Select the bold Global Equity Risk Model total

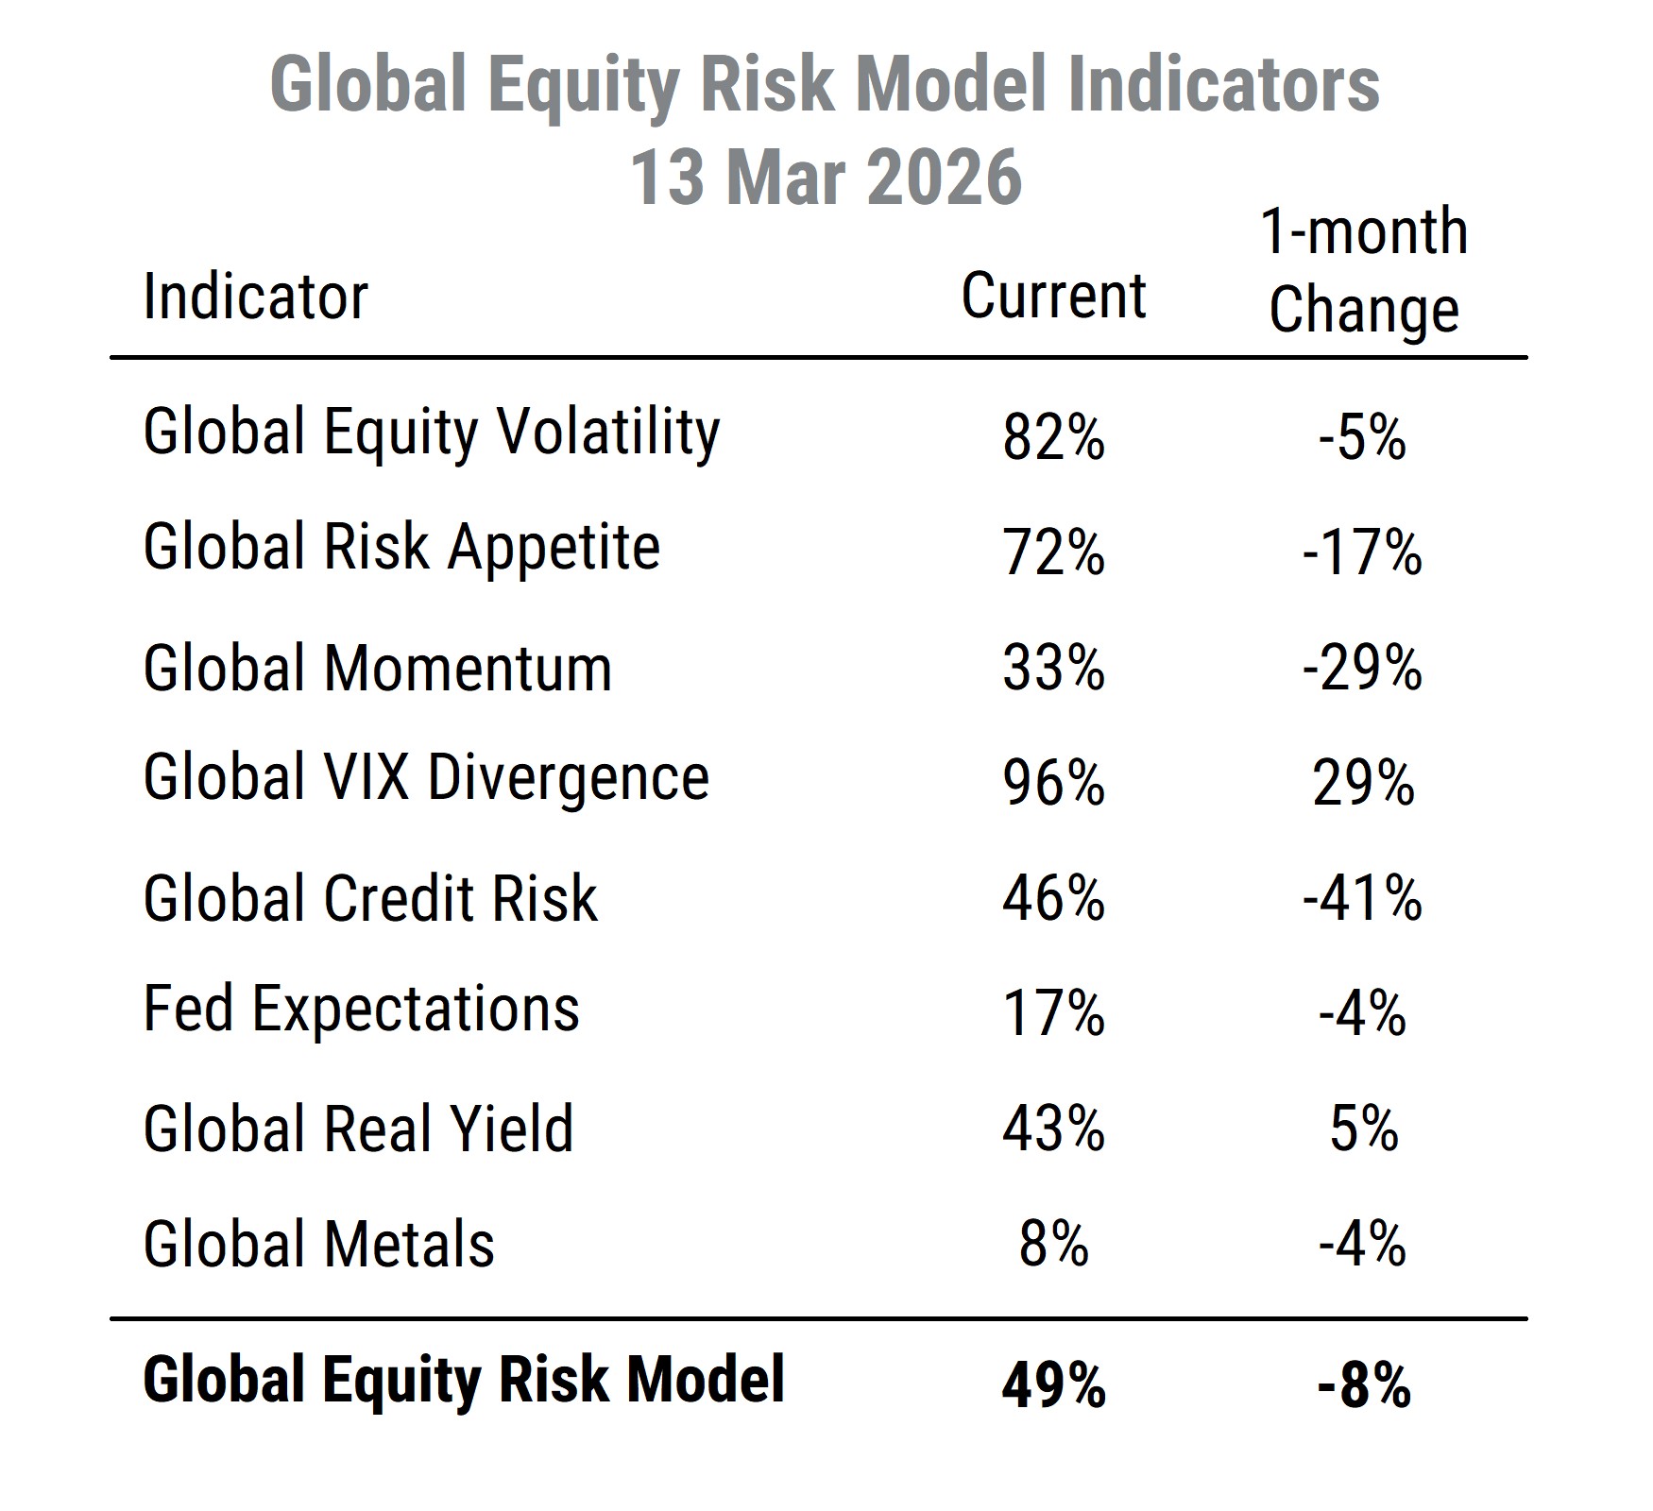(x=463, y=1380)
